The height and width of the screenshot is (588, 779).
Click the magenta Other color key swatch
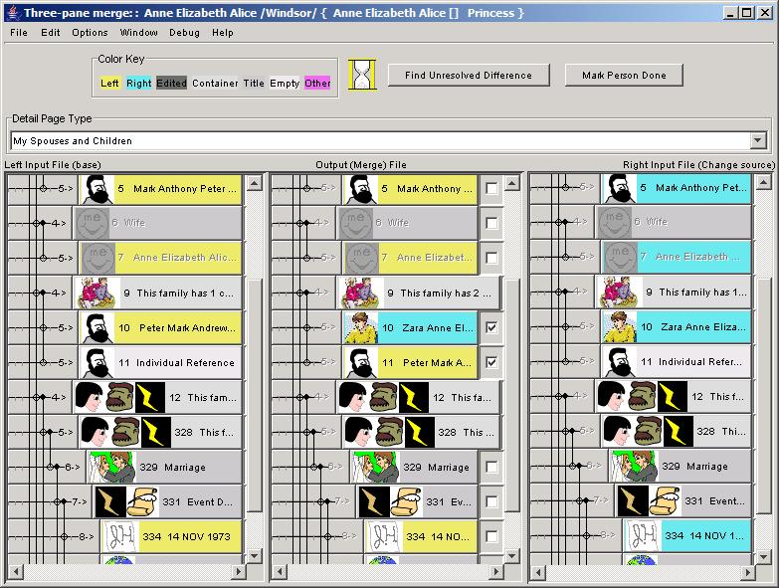click(317, 84)
